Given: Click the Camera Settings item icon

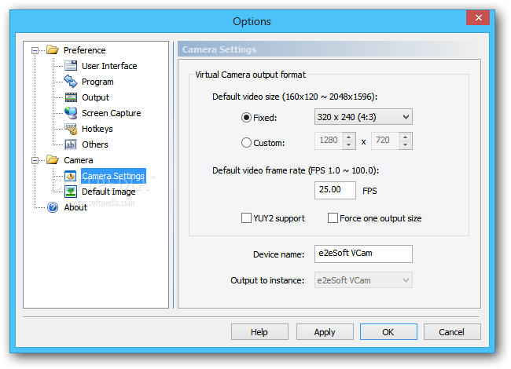Looking at the screenshot, I should [71, 176].
